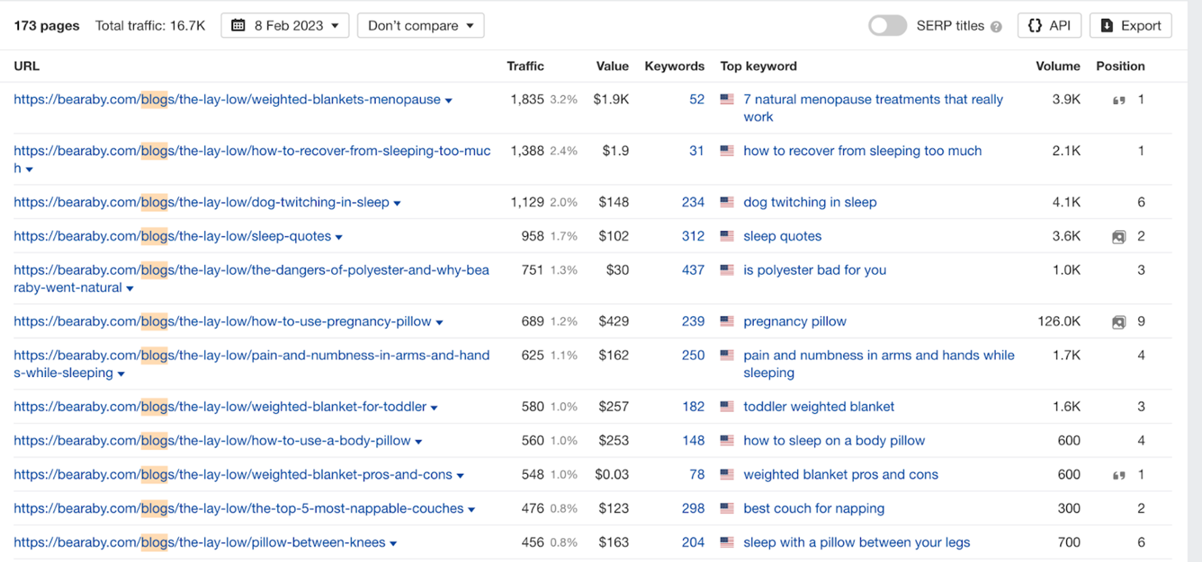Click the API button
The width and height of the screenshot is (1202, 562).
(1049, 26)
